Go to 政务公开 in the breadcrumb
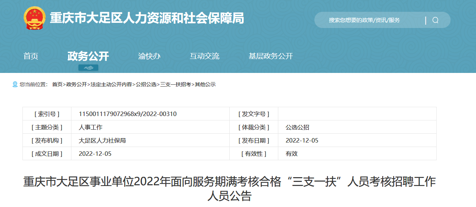476x207 pixels. [76, 84]
